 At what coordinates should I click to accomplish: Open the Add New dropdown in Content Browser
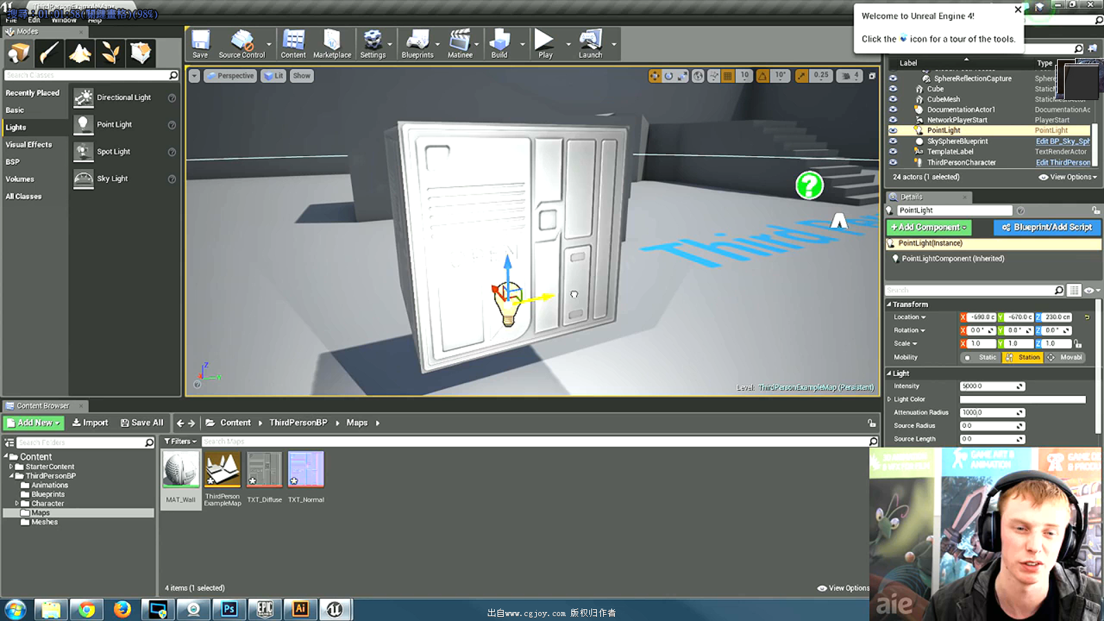click(x=34, y=423)
